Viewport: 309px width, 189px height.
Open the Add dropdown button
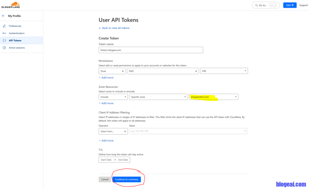pyautogui.click(x=290, y=5)
